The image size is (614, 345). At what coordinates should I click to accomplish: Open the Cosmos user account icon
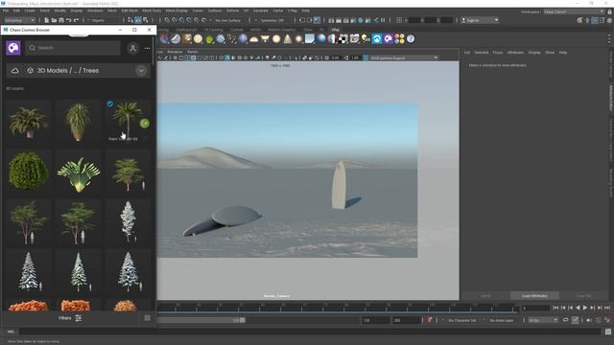tap(132, 48)
